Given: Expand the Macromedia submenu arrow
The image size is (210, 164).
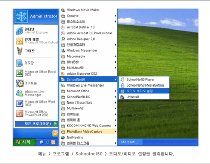Looking at the screenshot, I should (x=115, y=57).
